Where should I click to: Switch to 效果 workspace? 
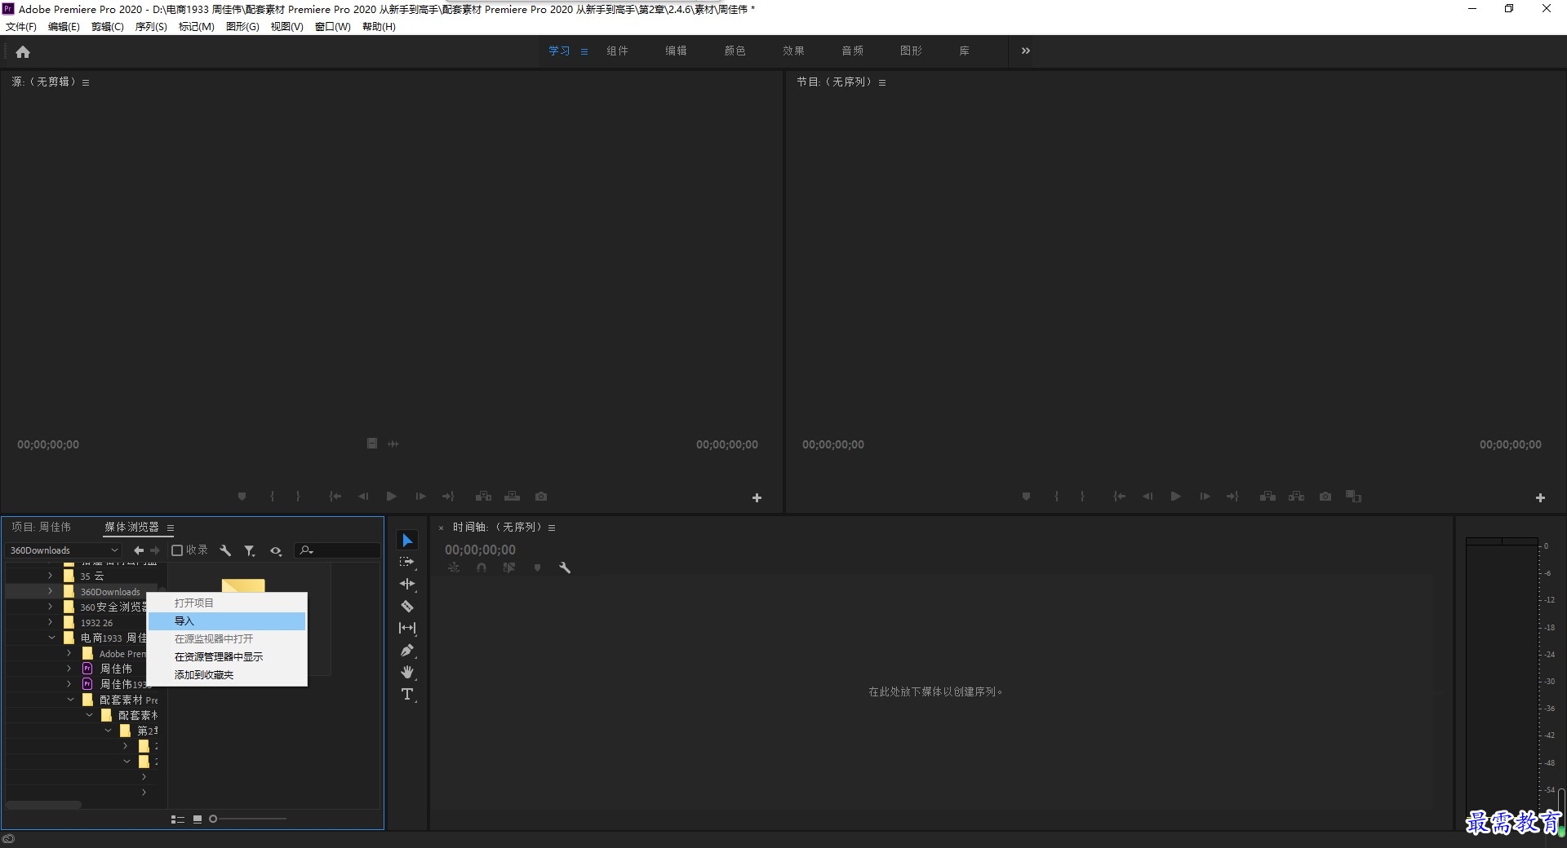[793, 51]
